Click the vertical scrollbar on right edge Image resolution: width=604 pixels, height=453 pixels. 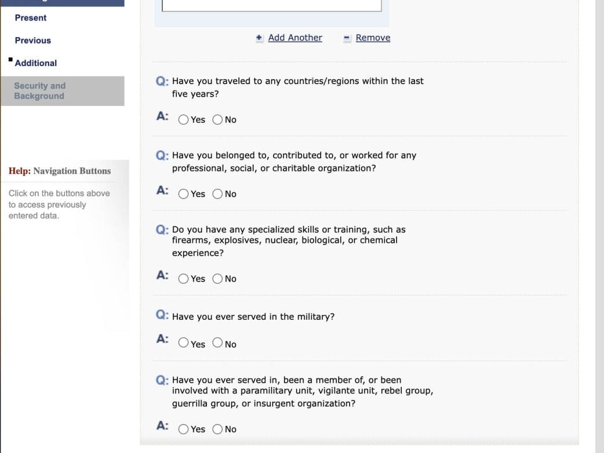599,226
